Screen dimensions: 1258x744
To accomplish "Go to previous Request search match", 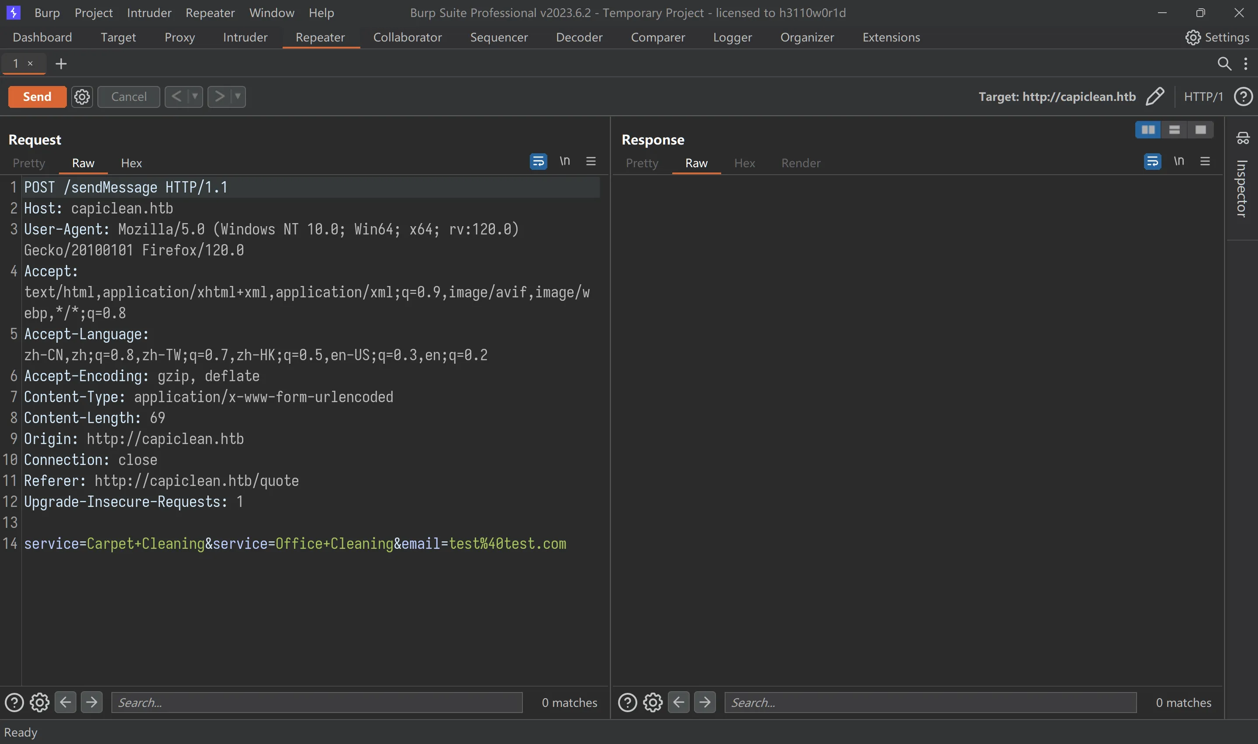I will [x=66, y=702].
